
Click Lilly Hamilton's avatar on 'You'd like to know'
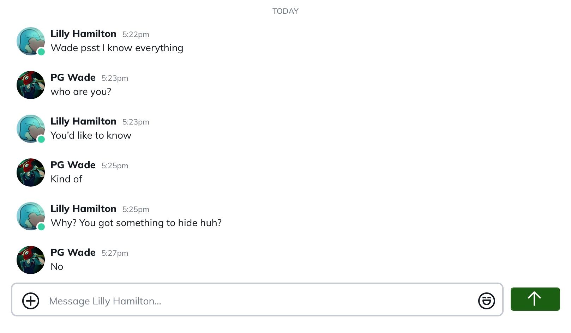click(x=31, y=129)
